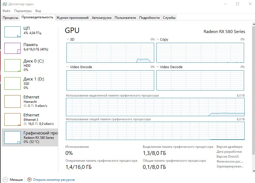Open the Copy graph engine dropdown

[158, 40]
